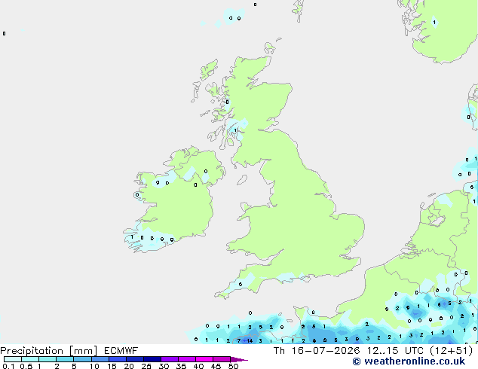This screenshot has height=369, width=478.
Task: Click the '40' legend scale label
Action: (198, 366)
